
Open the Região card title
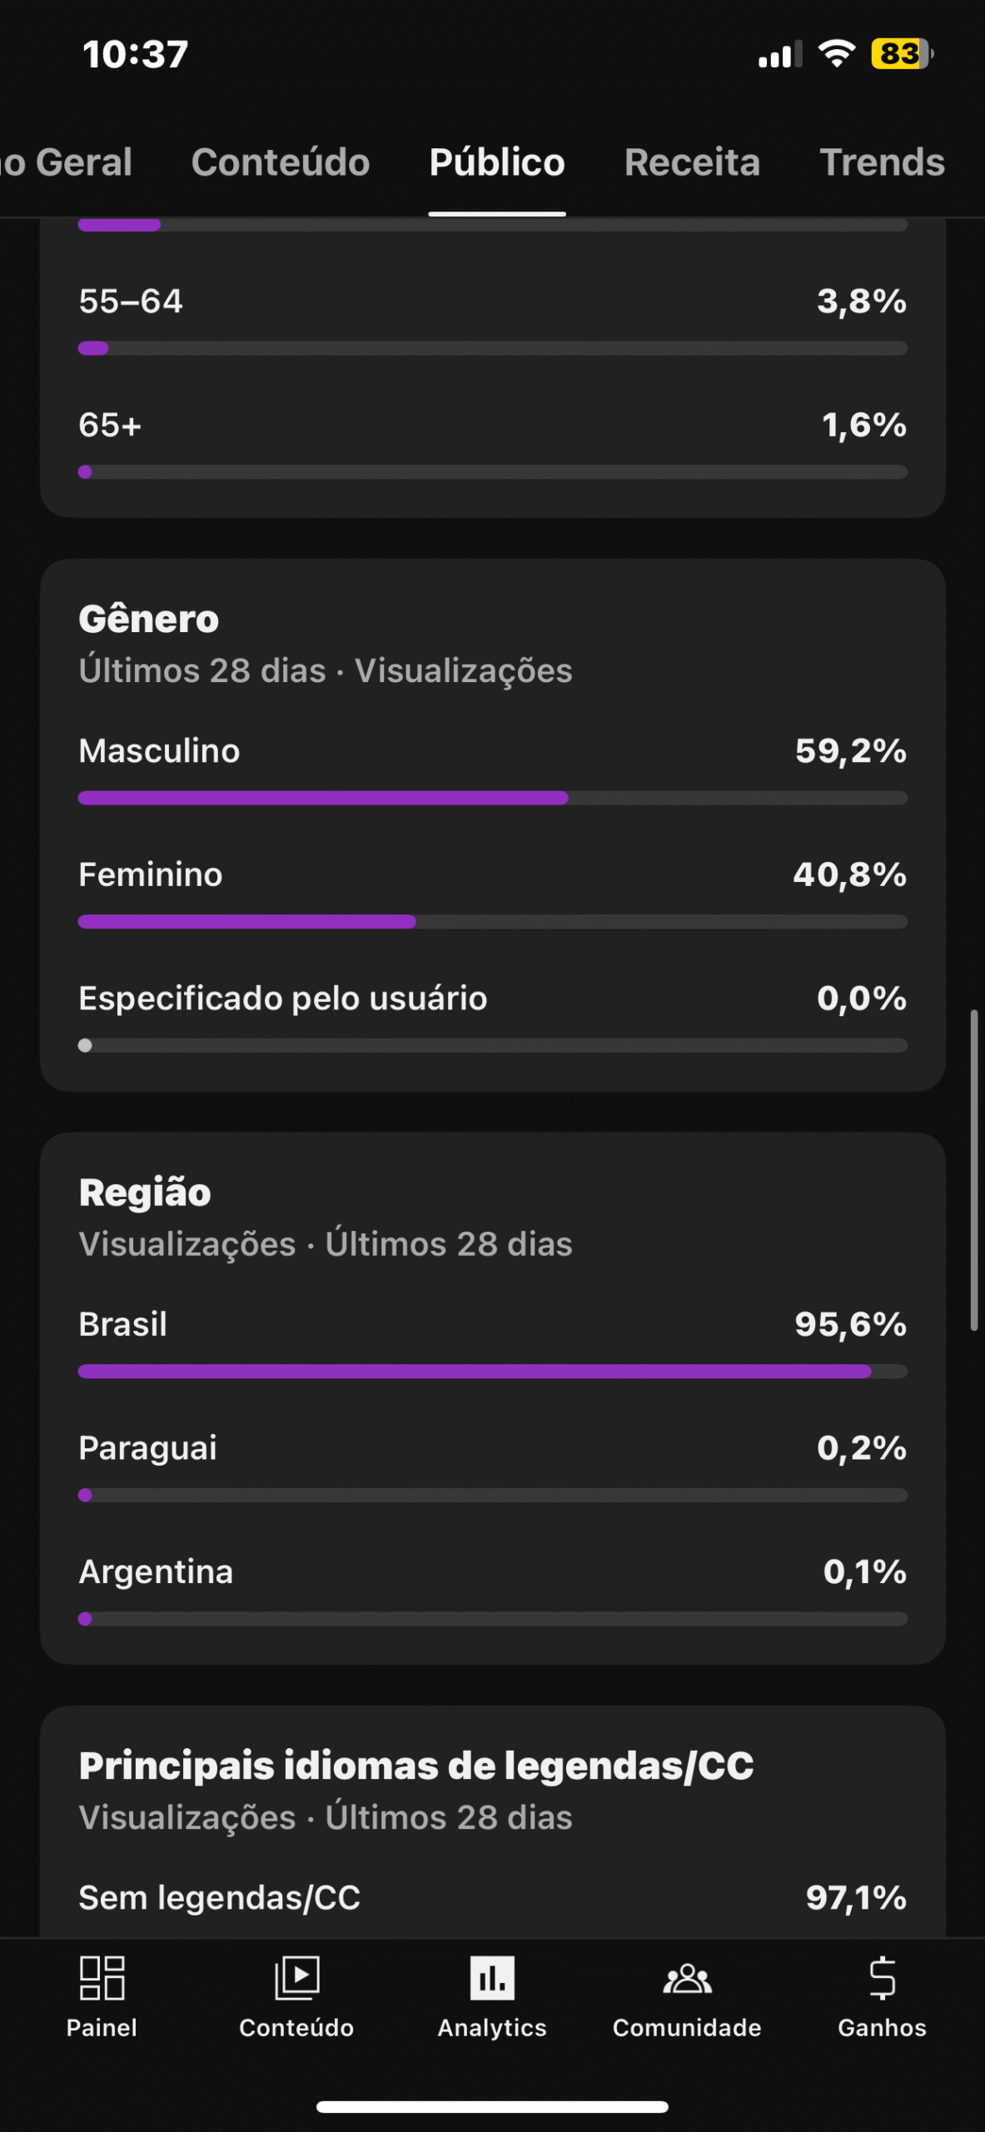click(145, 1193)
